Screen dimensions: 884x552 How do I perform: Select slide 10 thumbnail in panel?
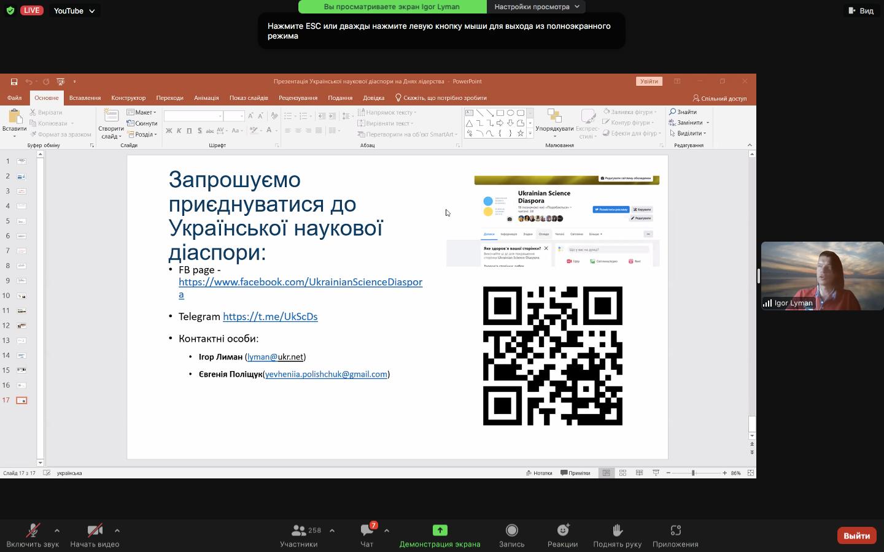[21, 296]
